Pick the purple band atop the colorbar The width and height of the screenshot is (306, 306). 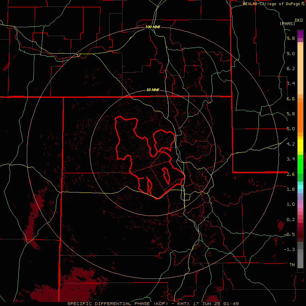300,34
